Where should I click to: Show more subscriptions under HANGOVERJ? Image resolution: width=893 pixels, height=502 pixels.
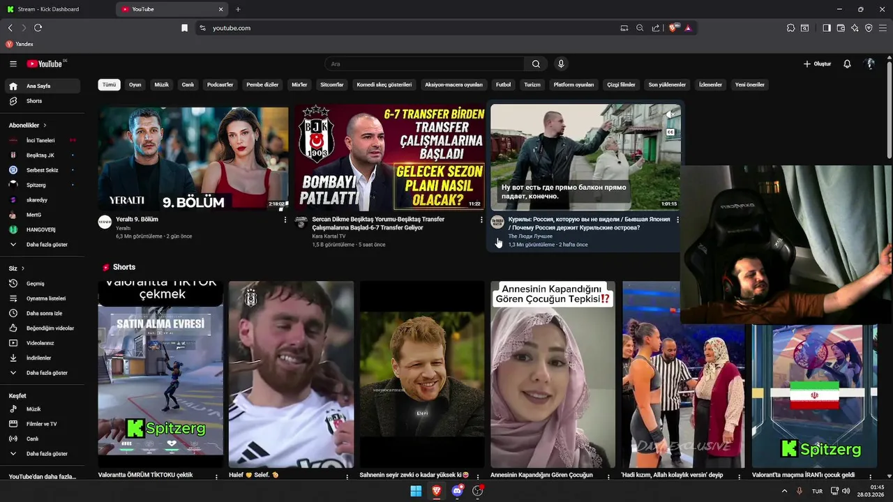pyautogui.click(x=43, y=245)
